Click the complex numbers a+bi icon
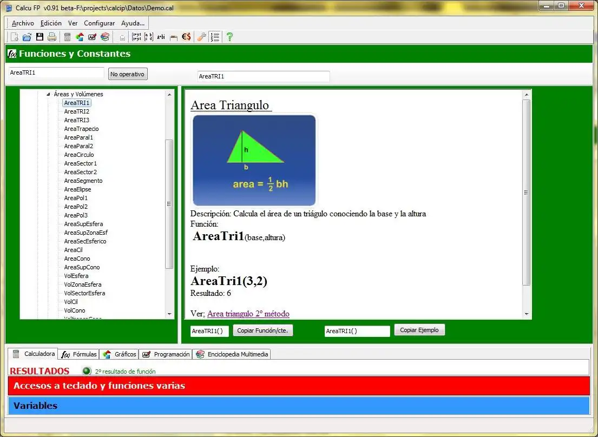598x437 pixels. coord(161,37)
